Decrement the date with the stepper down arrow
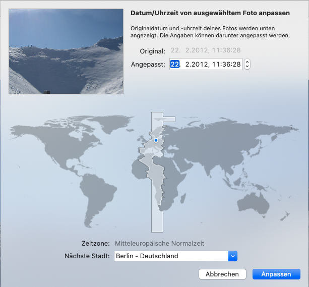309x287 pixels. tap(247, 67)
